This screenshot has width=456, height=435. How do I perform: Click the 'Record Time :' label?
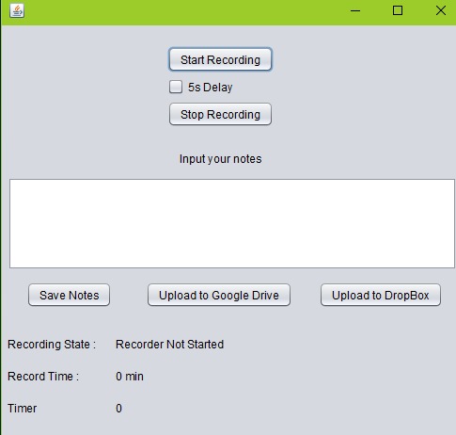(x=43, y=377)
